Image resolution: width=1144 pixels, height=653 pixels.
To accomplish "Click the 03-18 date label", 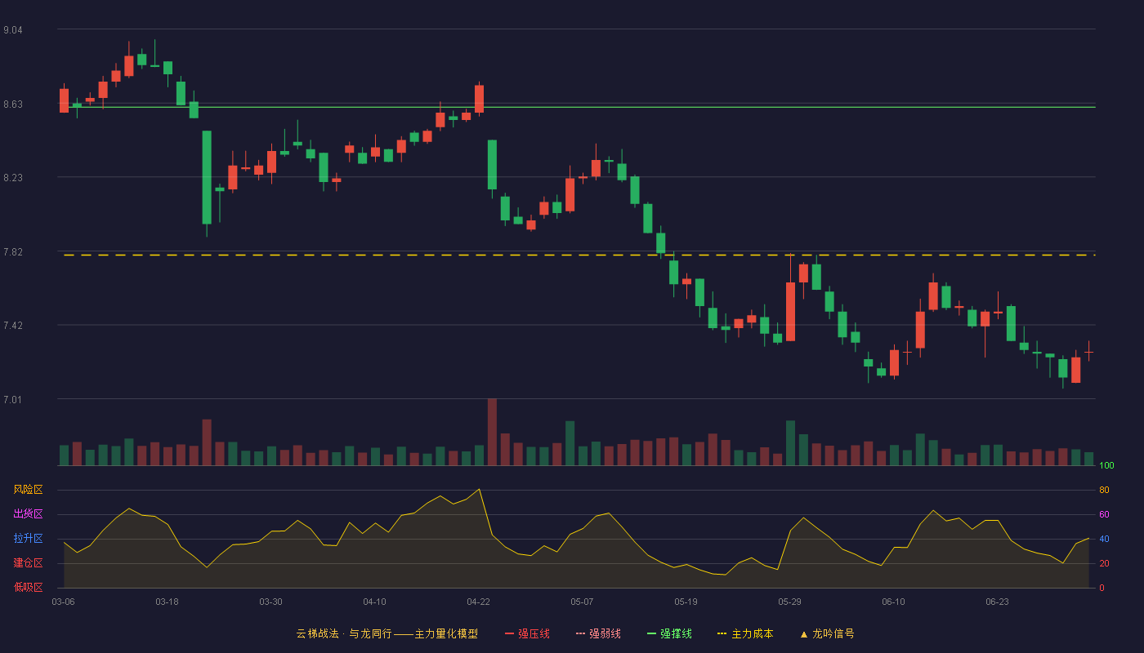I will pos(167,602).
